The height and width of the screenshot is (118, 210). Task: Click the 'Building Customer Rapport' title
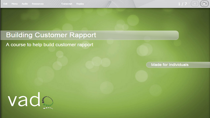click(x=51, y=35)
